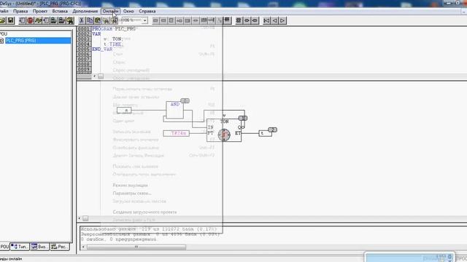
Task: Click the Copy toolbar icon
Action: tap(89, 20)
